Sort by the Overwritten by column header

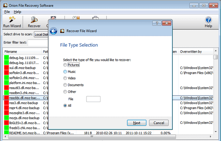coord(196,52)
